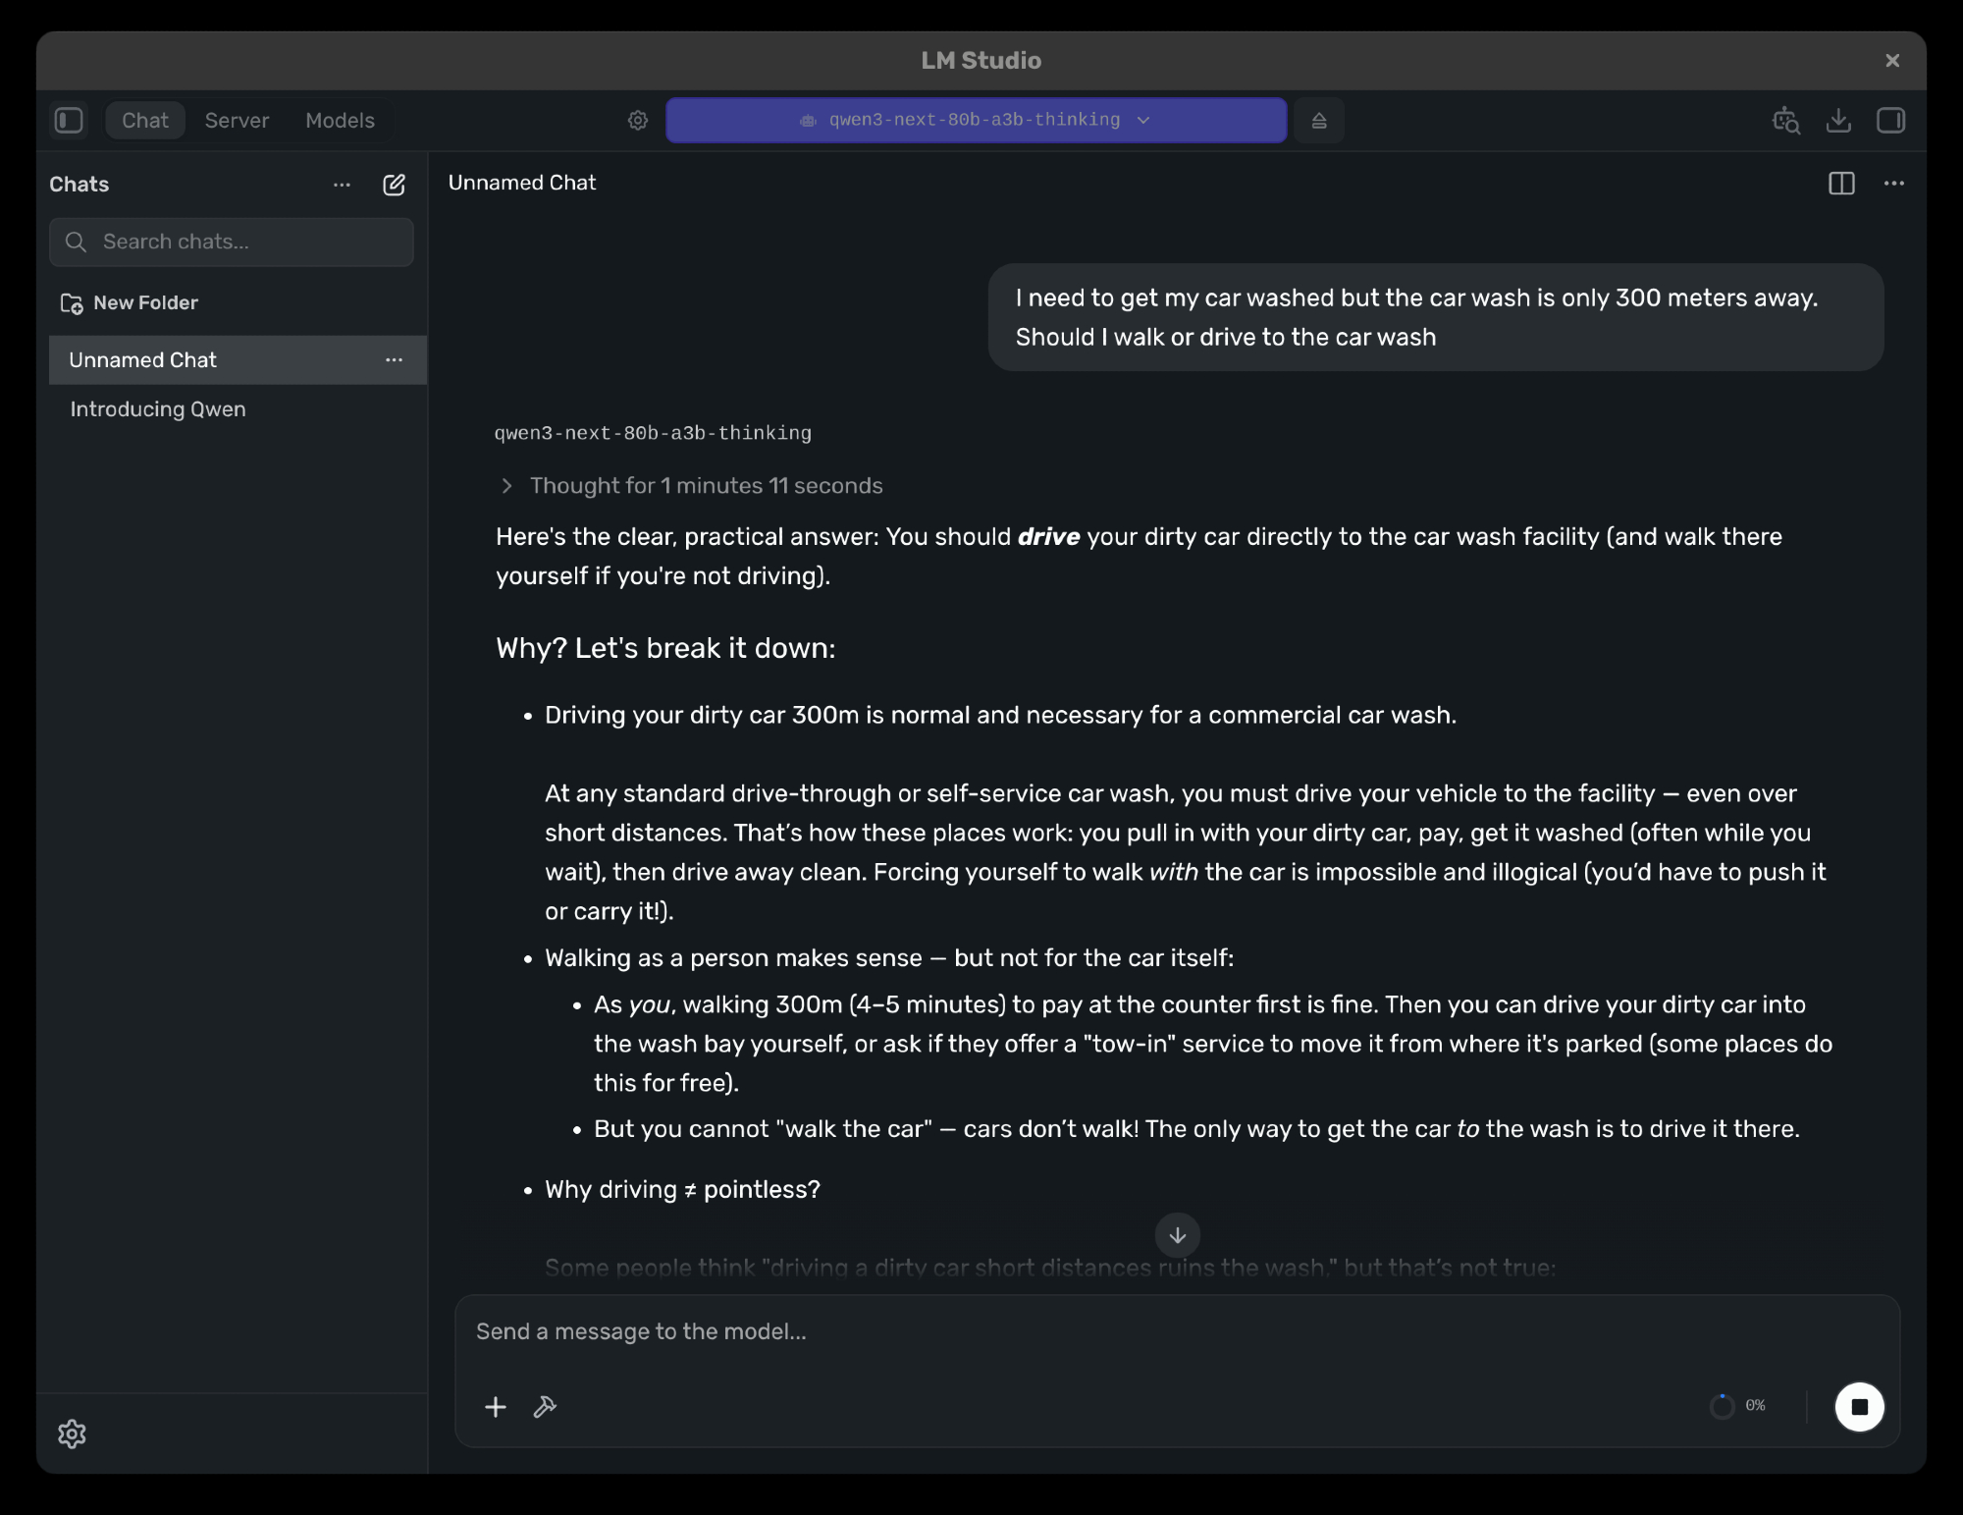
Task: Open the Introducing Qwen chat
Action: pyautogui.click(x=158, y=409)
